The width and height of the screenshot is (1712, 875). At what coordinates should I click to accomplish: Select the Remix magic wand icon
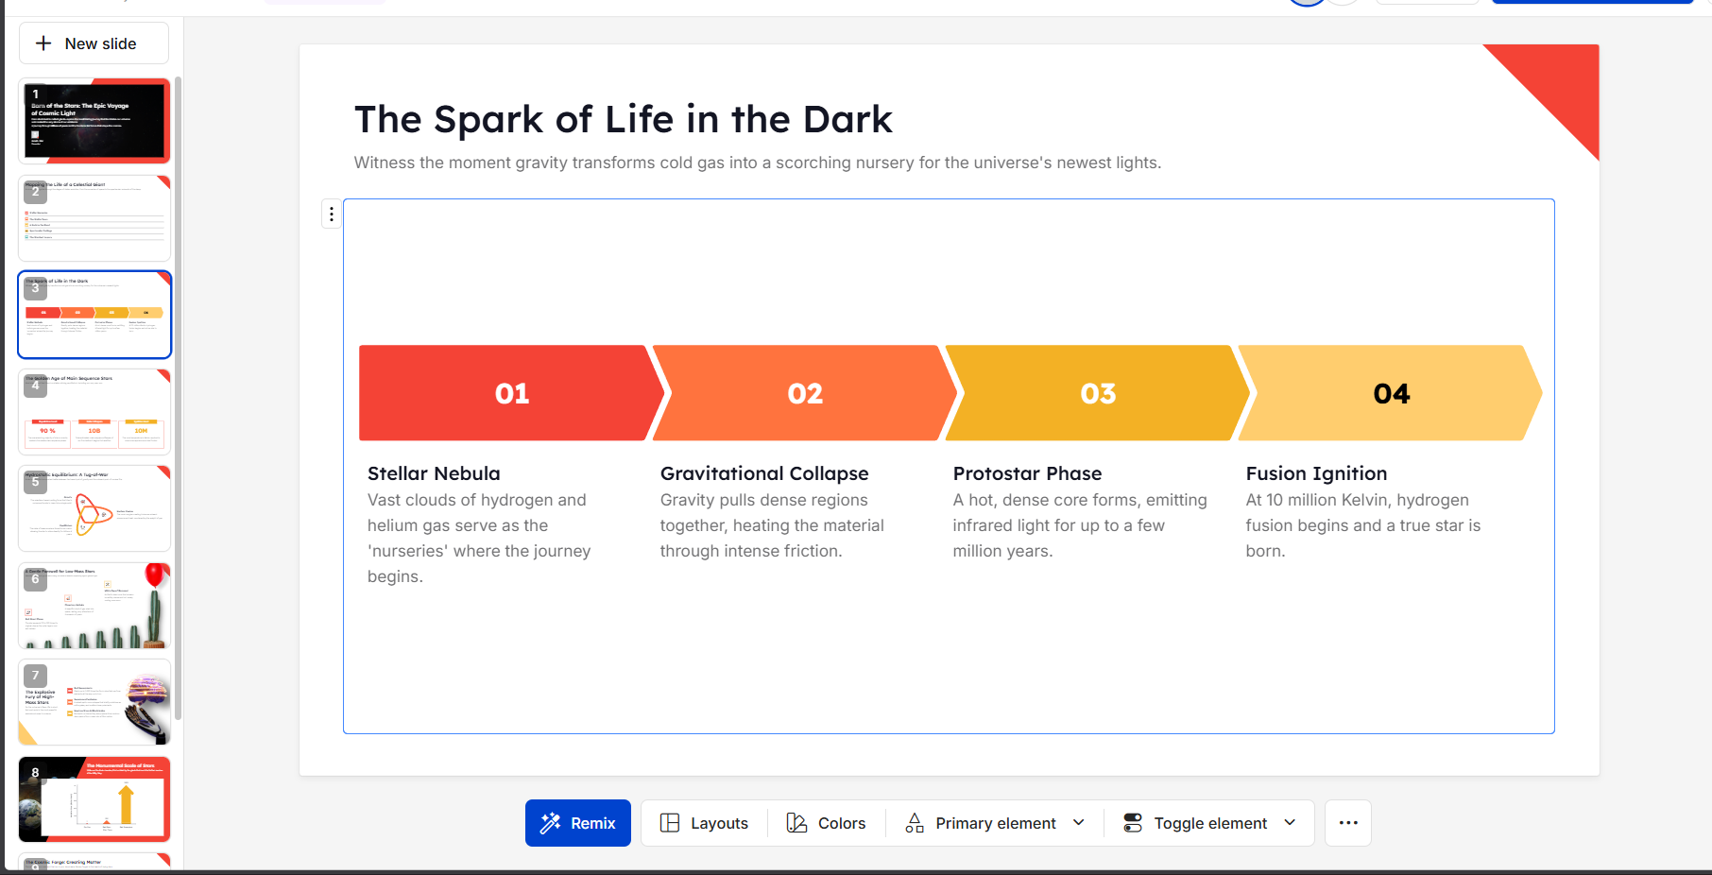tap(549, 822)
